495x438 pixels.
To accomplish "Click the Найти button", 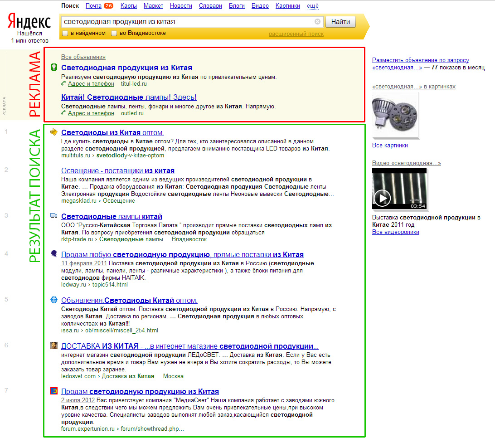I will (x=340, y=22).
